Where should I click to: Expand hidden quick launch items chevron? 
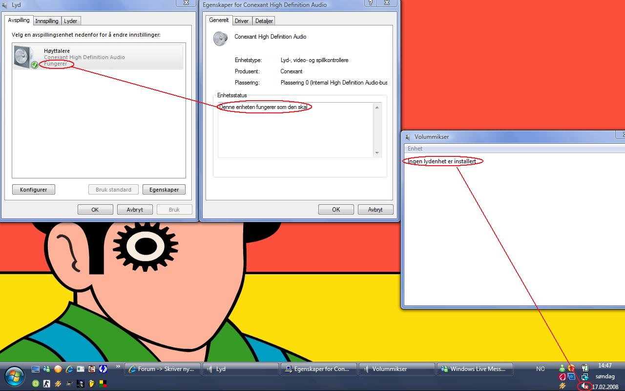tap(118, 366)
